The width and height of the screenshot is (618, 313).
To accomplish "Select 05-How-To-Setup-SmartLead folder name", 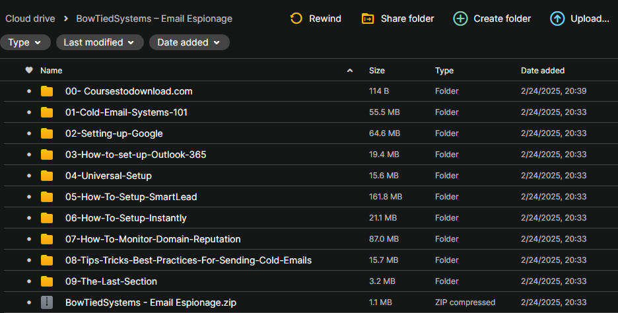I will (x=131, y=197).
